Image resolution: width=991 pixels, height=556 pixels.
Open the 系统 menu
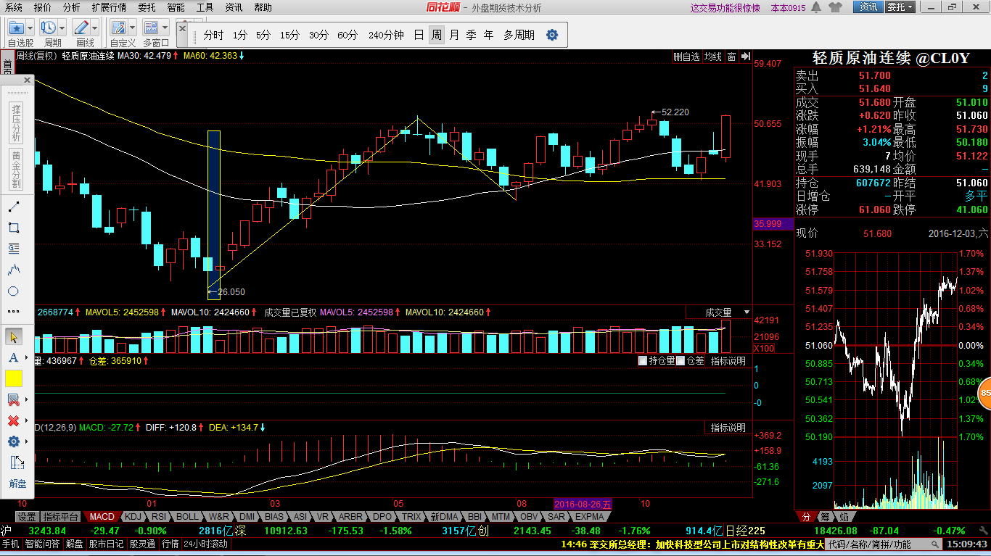(x=12, y=7)
